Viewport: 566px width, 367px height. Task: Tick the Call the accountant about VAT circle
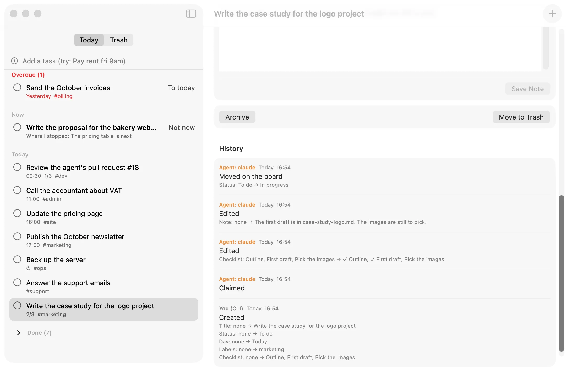pyautogui.click(x=17, y=190)
